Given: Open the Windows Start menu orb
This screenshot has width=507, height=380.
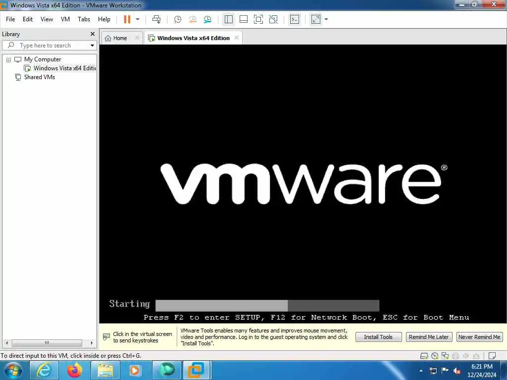Looking at the screenshot, I should pyautogui.click(x=13, y=370).
